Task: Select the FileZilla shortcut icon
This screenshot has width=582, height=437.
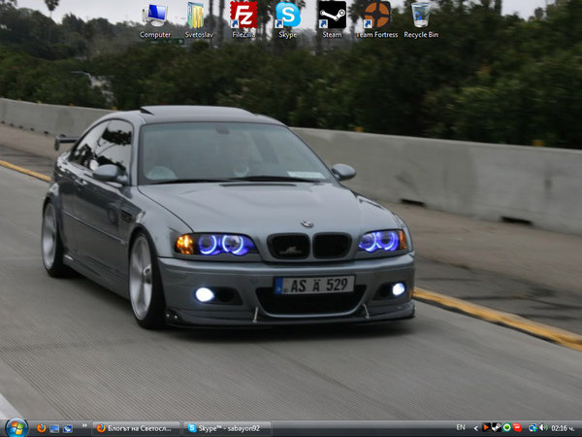Action: [x=243, y=20]
